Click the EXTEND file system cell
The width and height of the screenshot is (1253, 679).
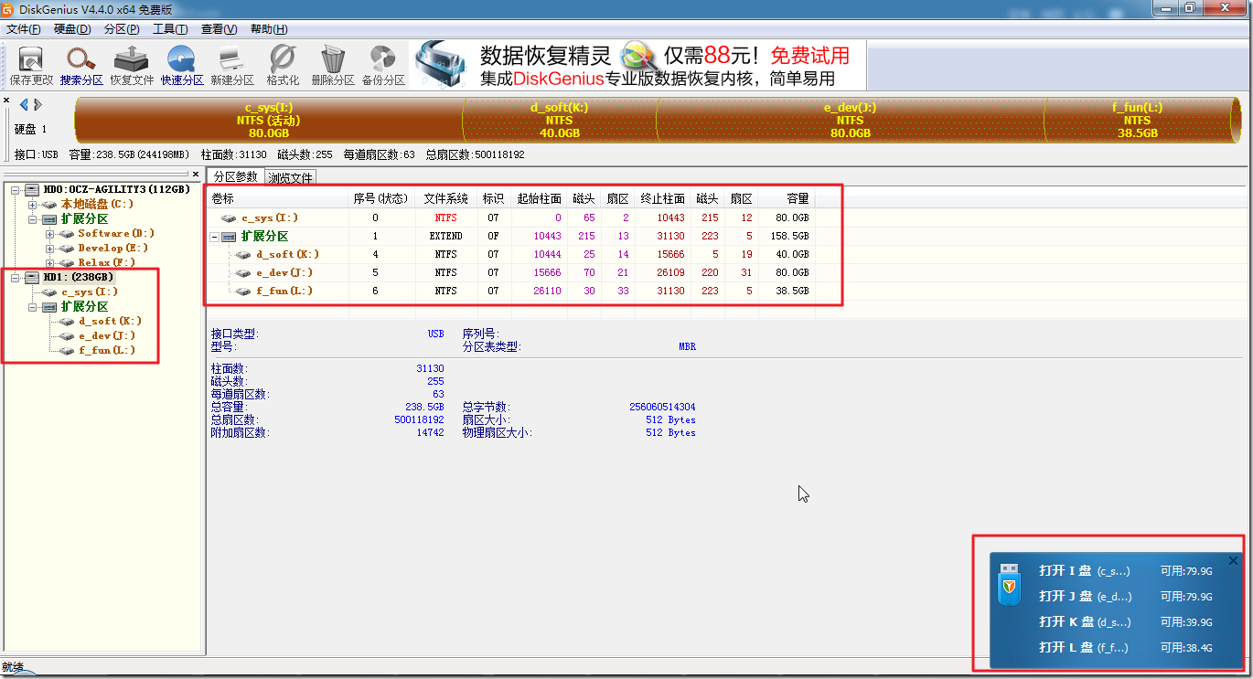[446, 236]
